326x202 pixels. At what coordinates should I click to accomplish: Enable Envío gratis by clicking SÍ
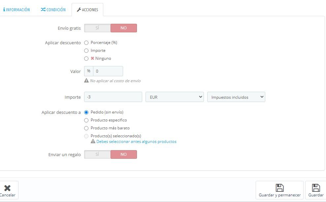97,28
